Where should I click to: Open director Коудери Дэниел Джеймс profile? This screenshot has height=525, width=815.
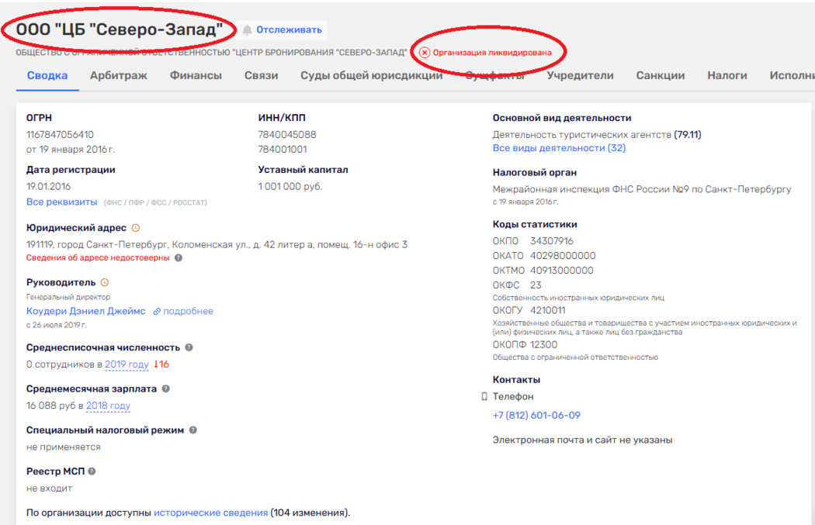[x=85, y=311]
